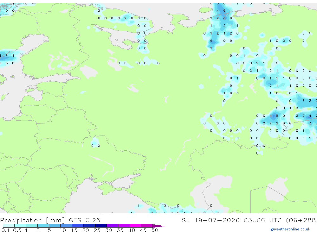
Task: Click the legend label '10'
Action: pyautogui.click(x=62, y=230)
